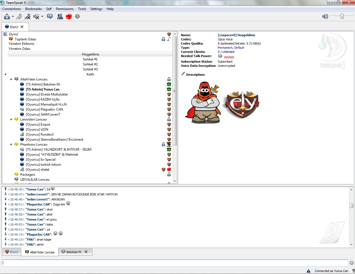Image resolution: width=355 pixels, height=274 pixels.
Task: Open the Tools menu
Action: (x=82, y=9)
